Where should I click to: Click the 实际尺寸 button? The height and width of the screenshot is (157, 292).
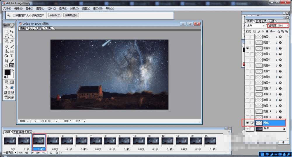click(x=55, y=15)
